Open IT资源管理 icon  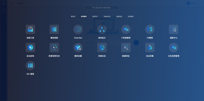pyautogui.click(x=126, y=29)
